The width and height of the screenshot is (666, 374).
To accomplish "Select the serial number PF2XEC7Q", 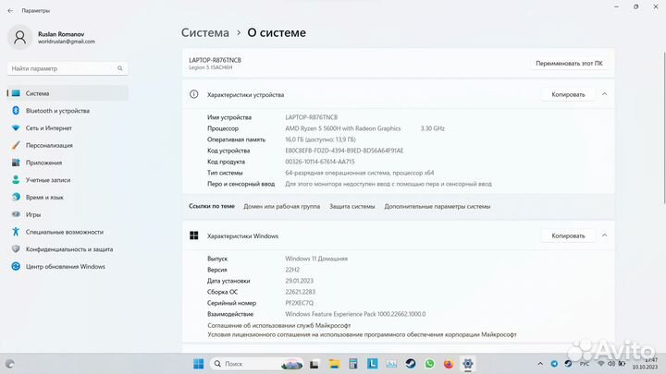I will click(300, 303).
